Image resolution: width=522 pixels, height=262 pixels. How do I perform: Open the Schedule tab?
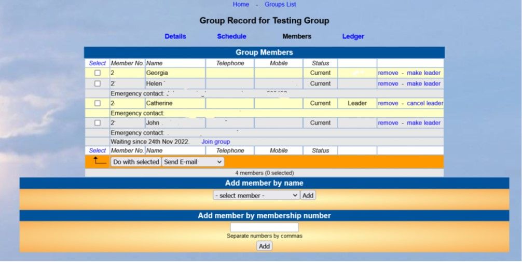(231, 36)
